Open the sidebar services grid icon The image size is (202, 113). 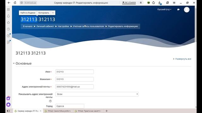point(9,9)
